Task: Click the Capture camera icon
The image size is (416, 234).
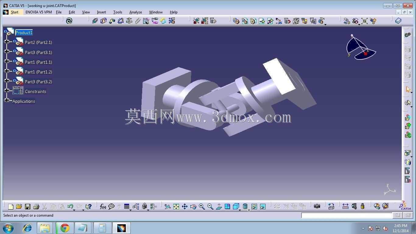Action: click(x=317, y=207)
